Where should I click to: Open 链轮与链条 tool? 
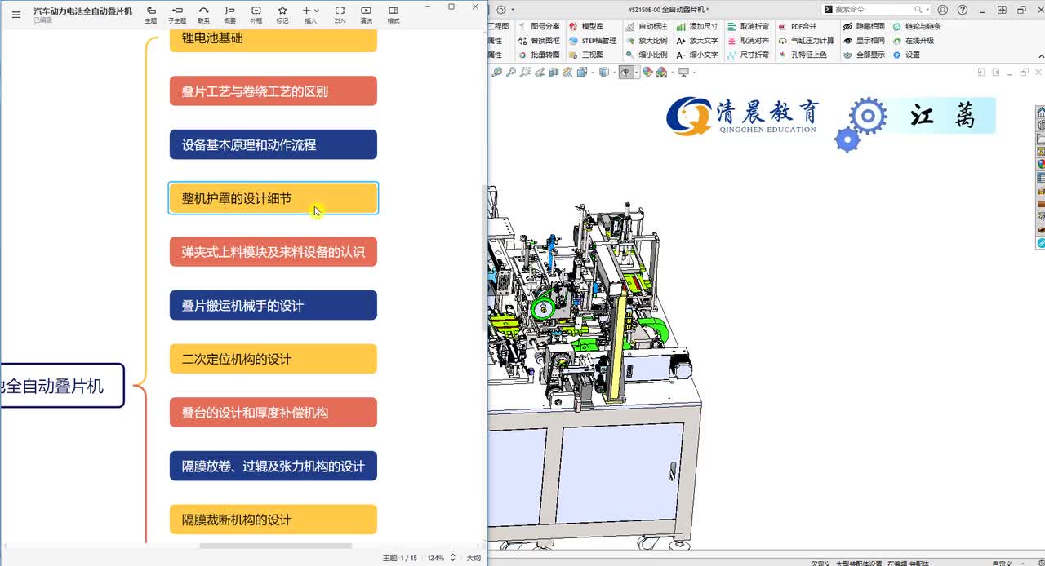point(917,26)
